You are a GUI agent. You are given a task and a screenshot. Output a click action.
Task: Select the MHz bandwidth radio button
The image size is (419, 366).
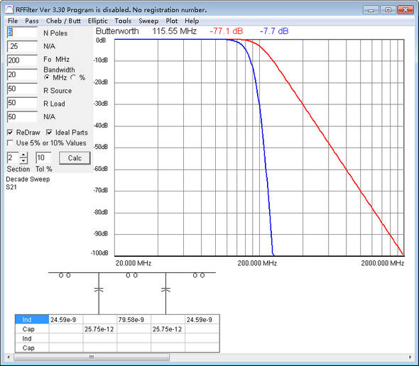coord(47,78)
